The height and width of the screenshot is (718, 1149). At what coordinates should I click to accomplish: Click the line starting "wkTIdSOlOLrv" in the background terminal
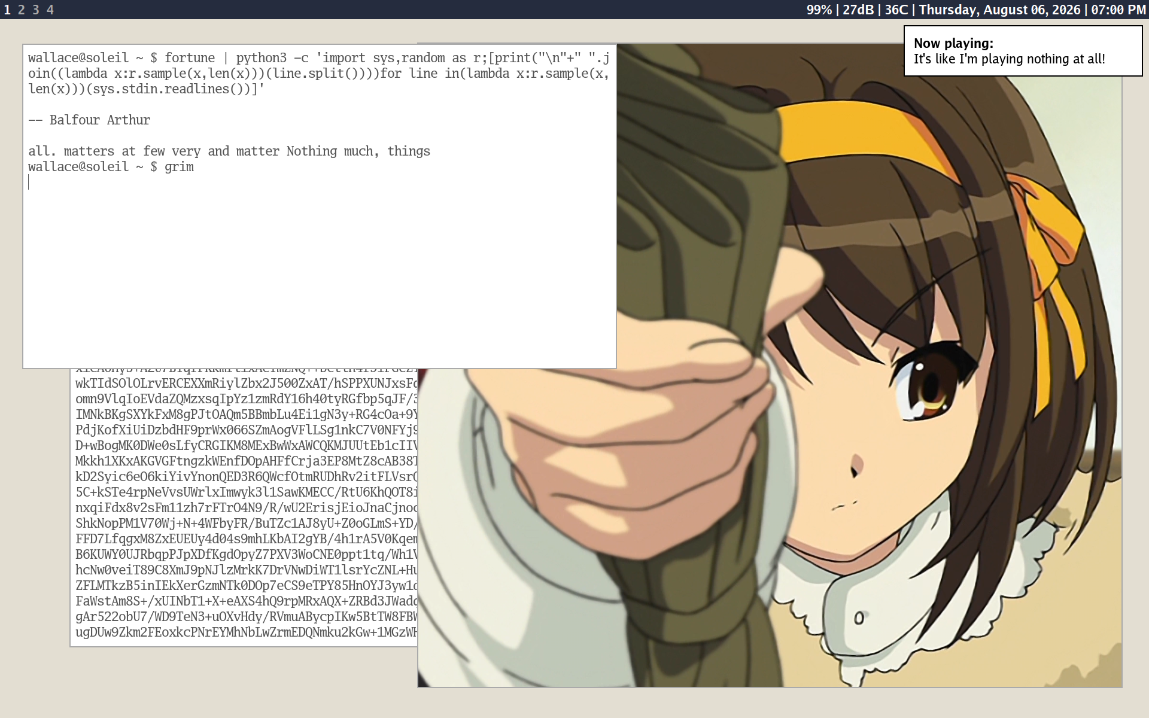pyautogui.click(x=247, y=383)
